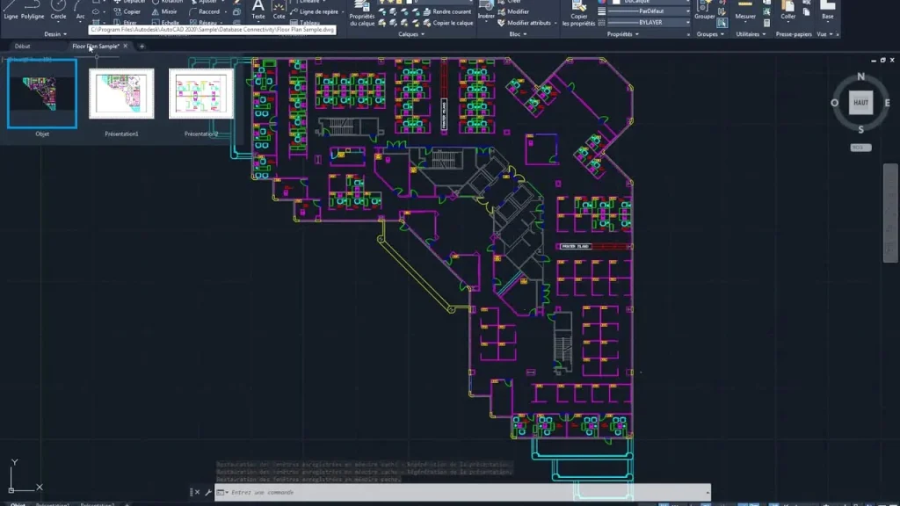Click the Objet tab at bottom

tap(18, 503)
